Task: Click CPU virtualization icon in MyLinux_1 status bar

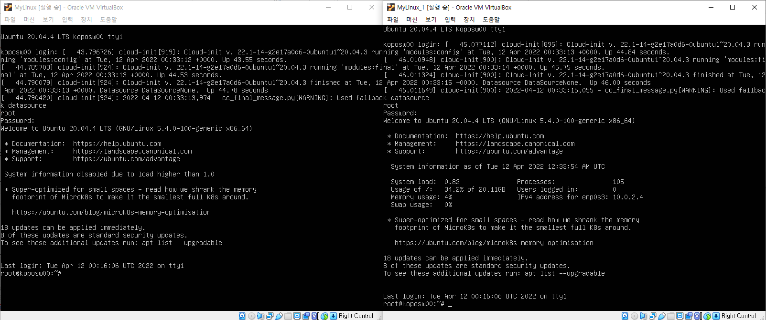Action: coord(698,316)
